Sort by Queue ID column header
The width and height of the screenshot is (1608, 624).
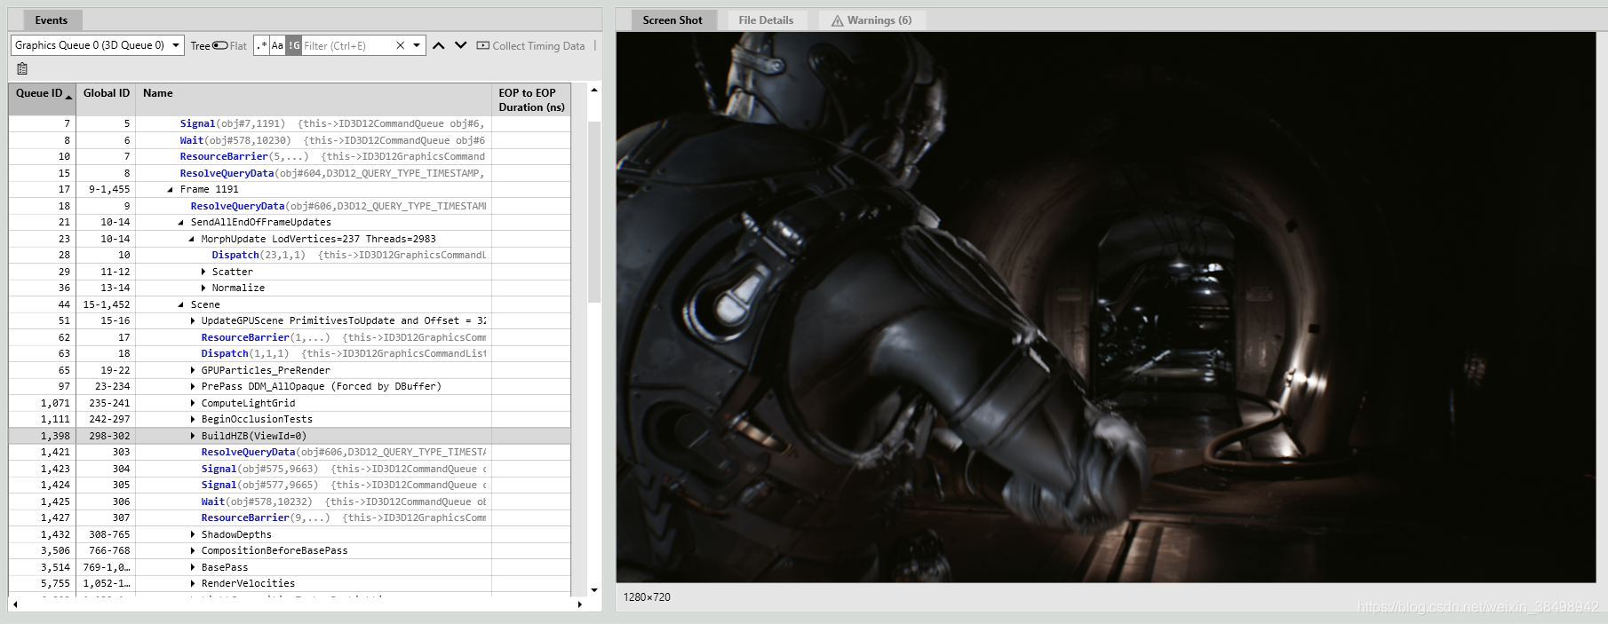tap(42, 99)
